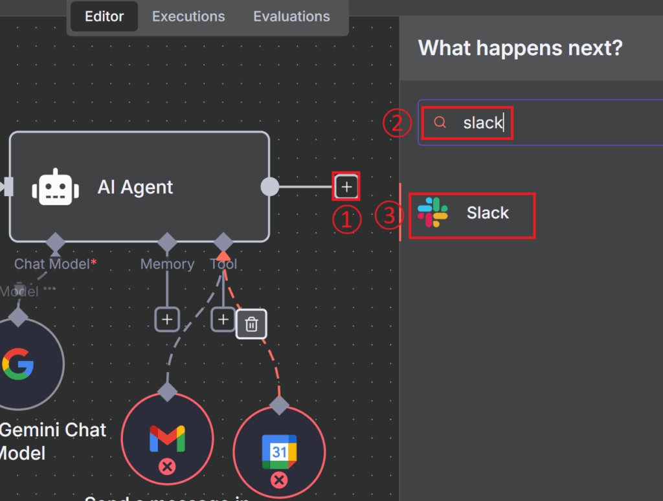This screenshot has height=501, width=663.
Task: Click the AI Agent round output connector
Action: click(x=269, y=187)
